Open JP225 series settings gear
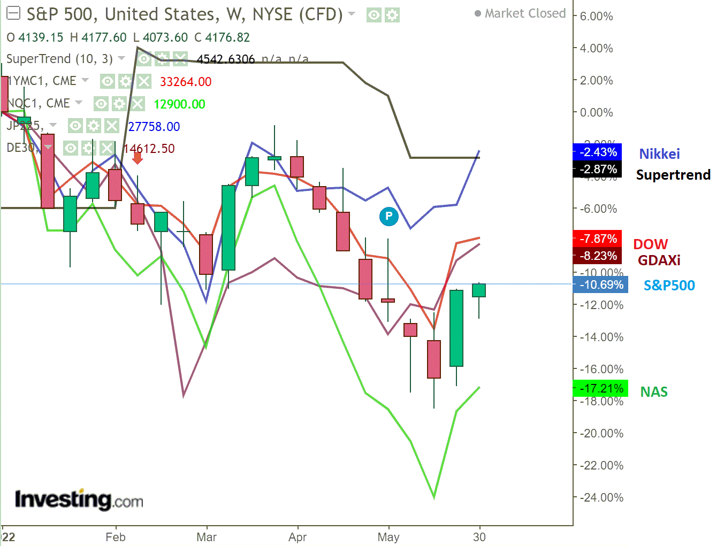The width and height of the screenshot is (724, 546). pyautogui.click(x=94, y=126)
